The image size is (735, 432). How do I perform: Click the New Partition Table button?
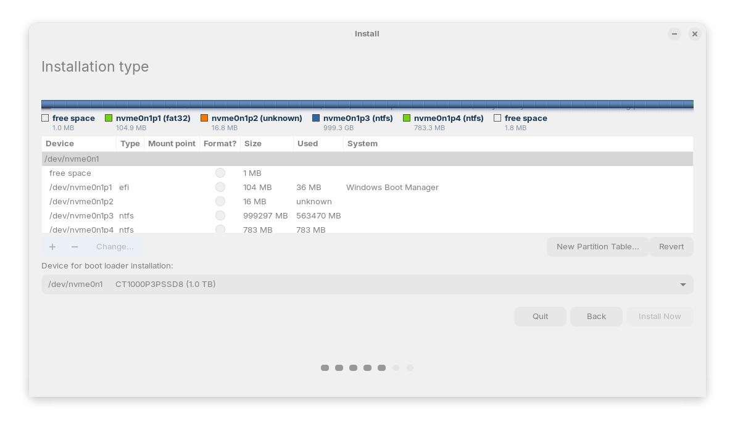pyautogui.click(x=597, y=247)
